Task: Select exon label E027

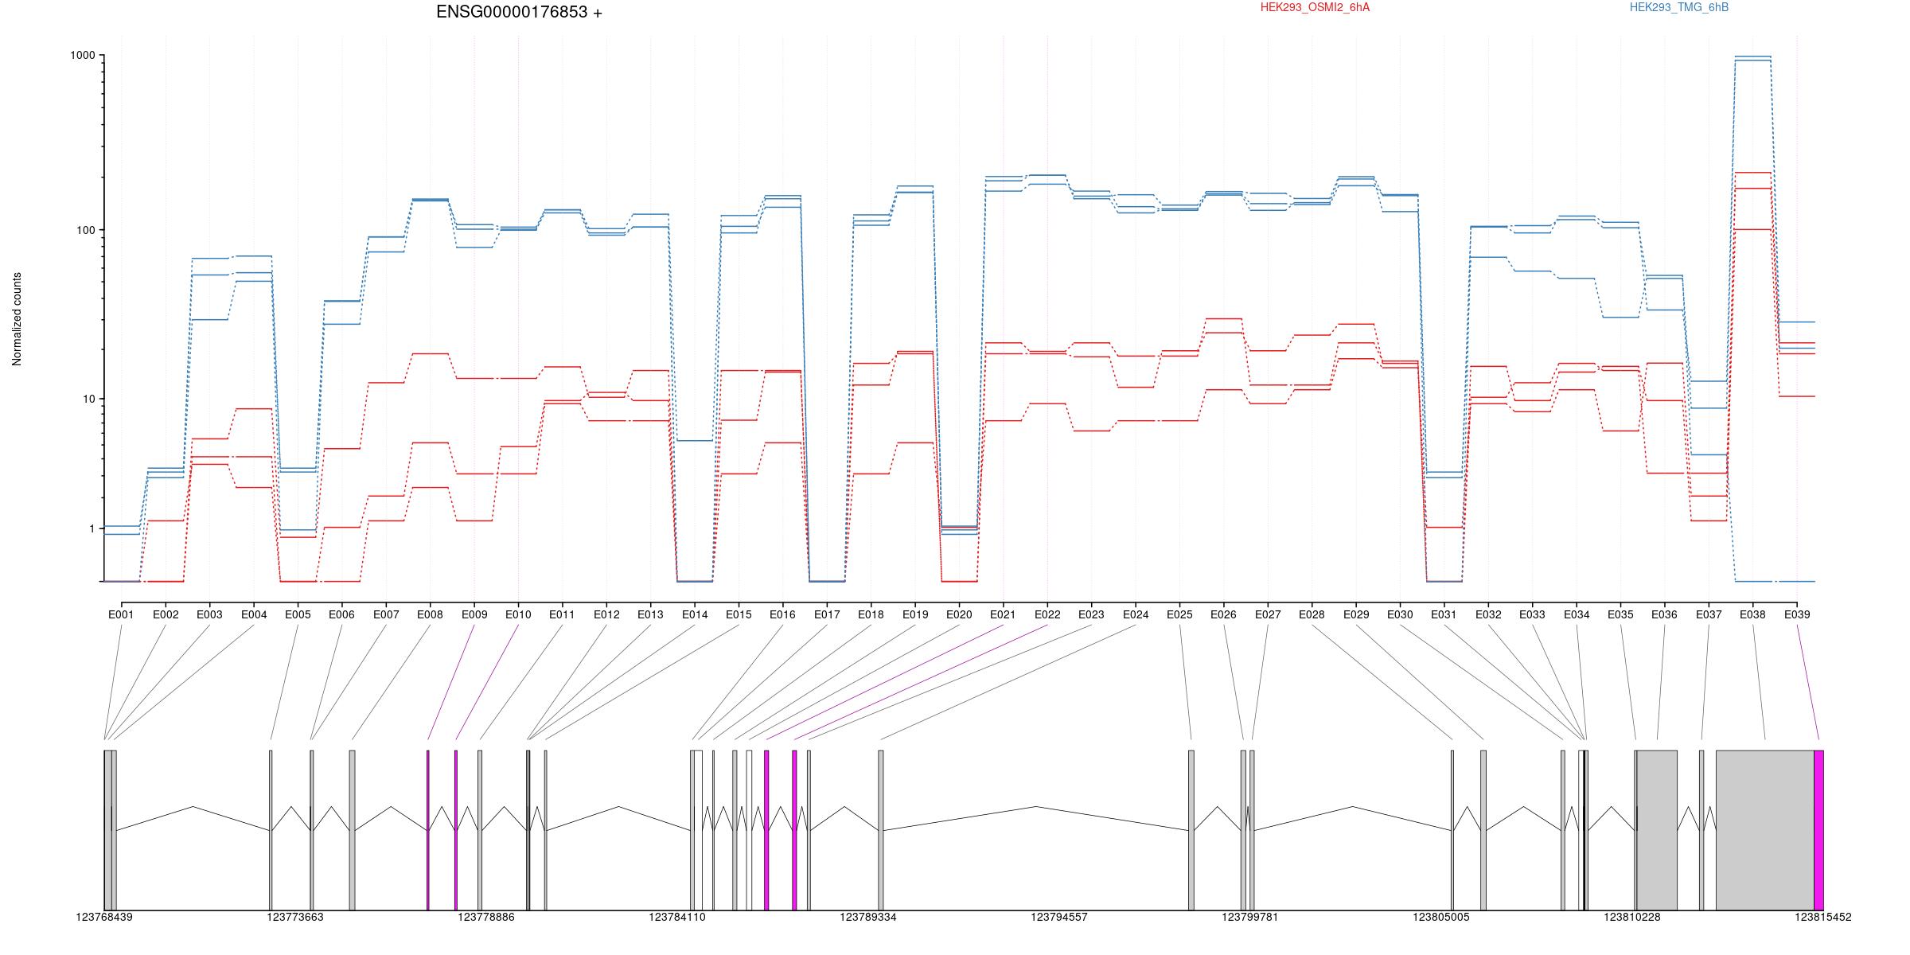Action: (x=1268, y=614)
